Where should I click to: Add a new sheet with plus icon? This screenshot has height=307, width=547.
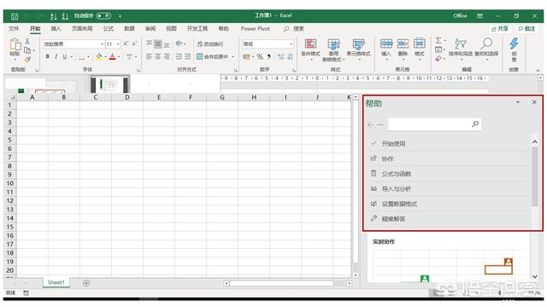(x=86, y=283)
